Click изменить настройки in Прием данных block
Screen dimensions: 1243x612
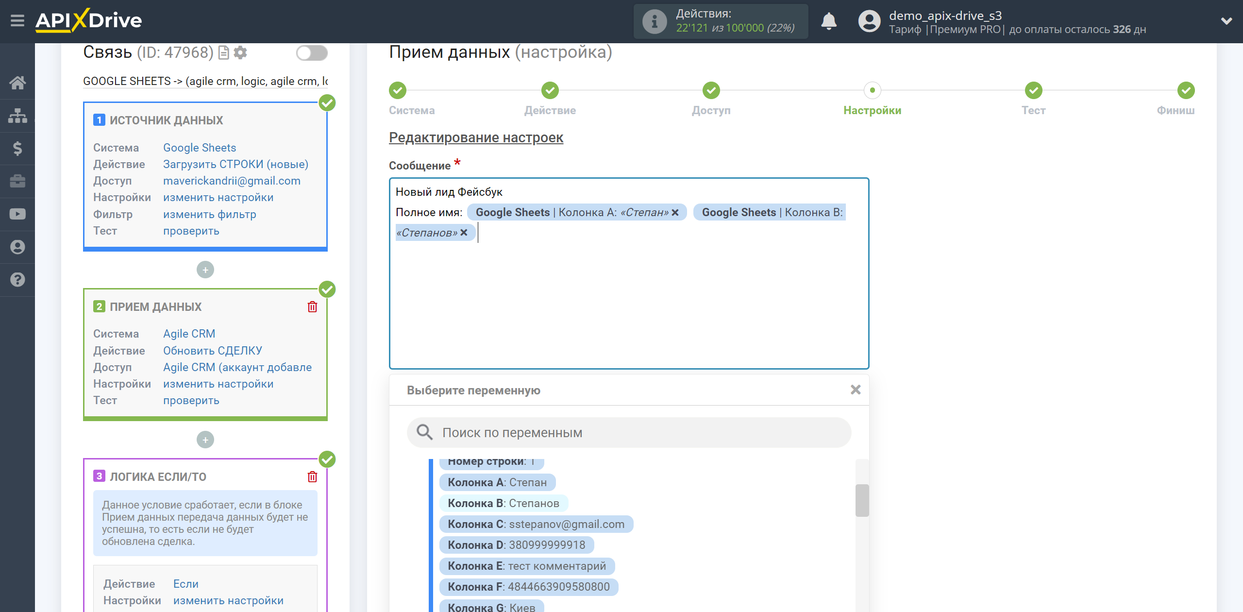[x=218, y=384]
